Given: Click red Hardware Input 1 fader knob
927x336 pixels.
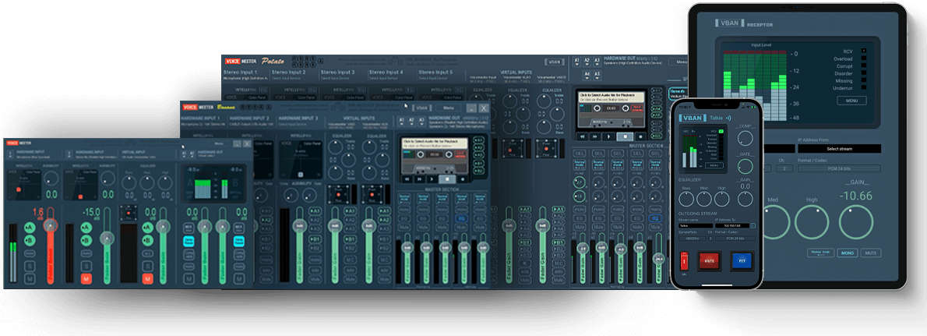Looking at the screenshot, I should (51, 225).
